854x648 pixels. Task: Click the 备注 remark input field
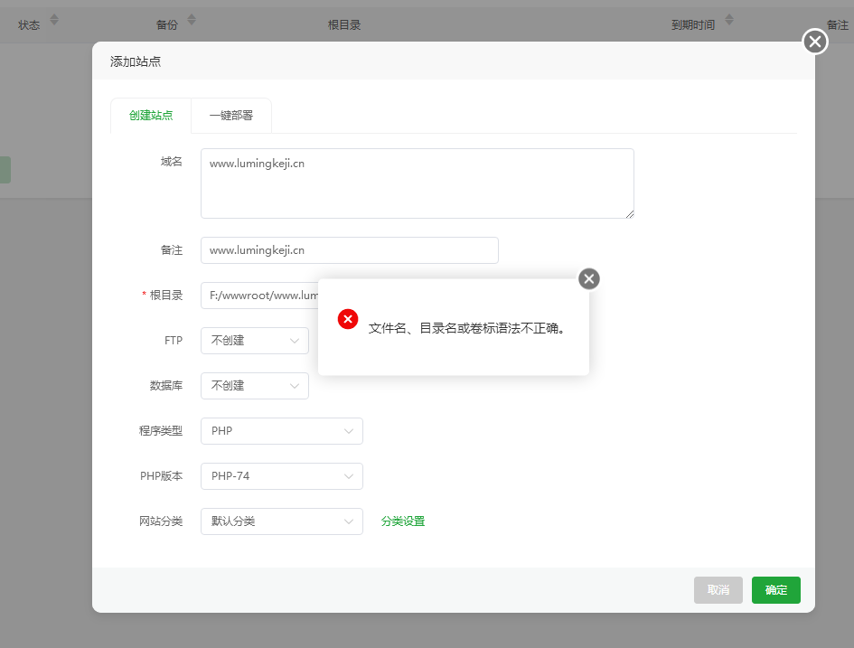(349, 250)
